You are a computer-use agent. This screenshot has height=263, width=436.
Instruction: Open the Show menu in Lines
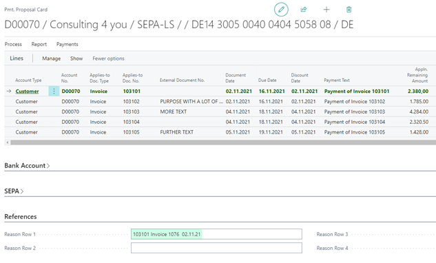76,59
